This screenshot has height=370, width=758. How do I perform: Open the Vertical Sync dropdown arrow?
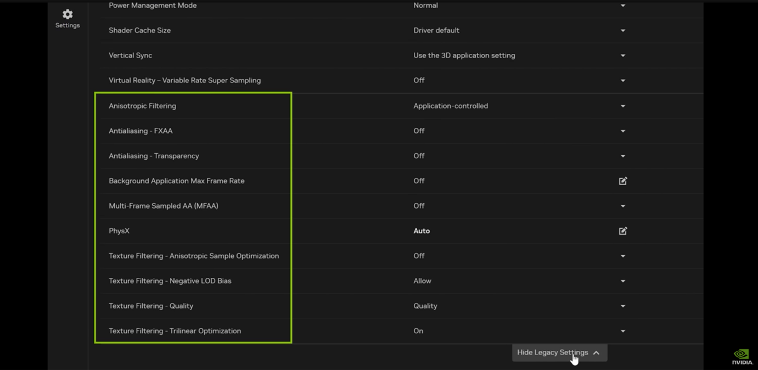623,55
